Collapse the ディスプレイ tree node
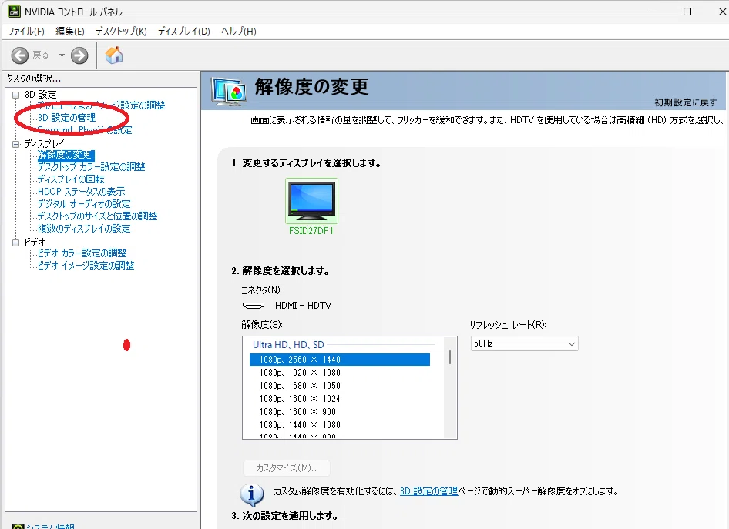The image size is (729, 529). click(x=16, y=144)
